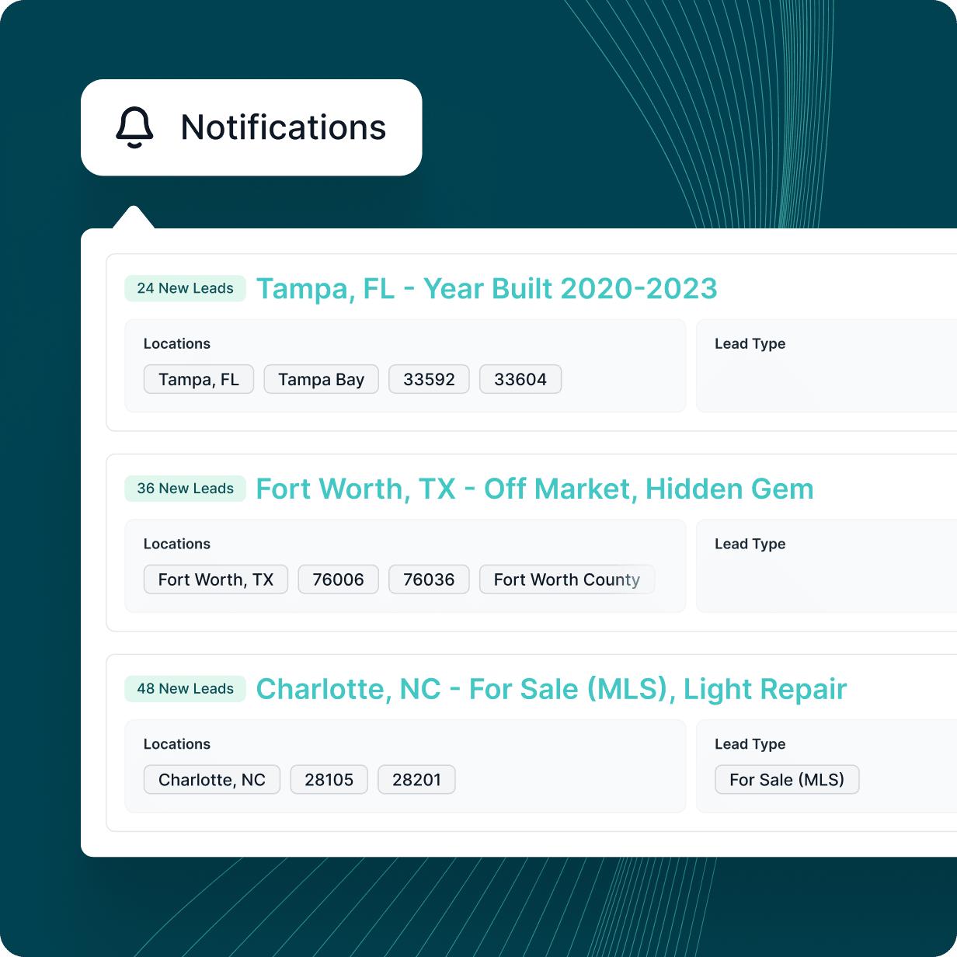Viewport: 957px width, 957px height.
Task: Select the Tampa Bay location chip
Action: coord(321,379)
